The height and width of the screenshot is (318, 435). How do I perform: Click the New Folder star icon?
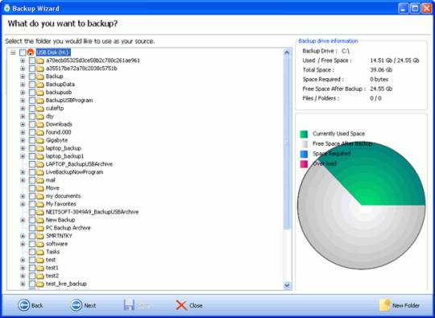coord(385,305)
